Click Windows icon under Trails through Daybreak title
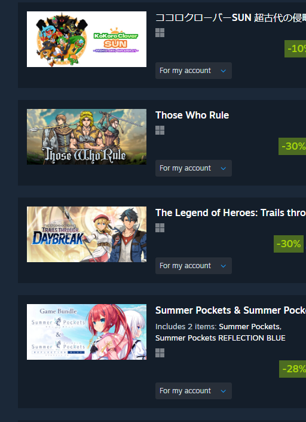This screenshot has width=306, height=422. pos(160,227)
